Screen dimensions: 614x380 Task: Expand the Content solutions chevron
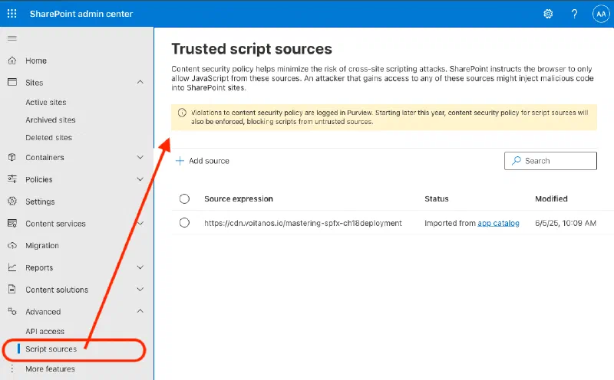click(140, 290)
